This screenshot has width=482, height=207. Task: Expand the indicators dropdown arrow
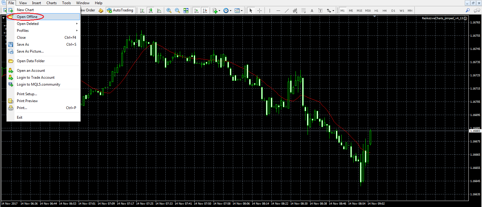click(219, 11)
